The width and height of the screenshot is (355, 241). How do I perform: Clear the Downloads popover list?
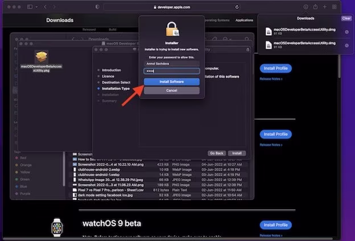tap(346, 18)
